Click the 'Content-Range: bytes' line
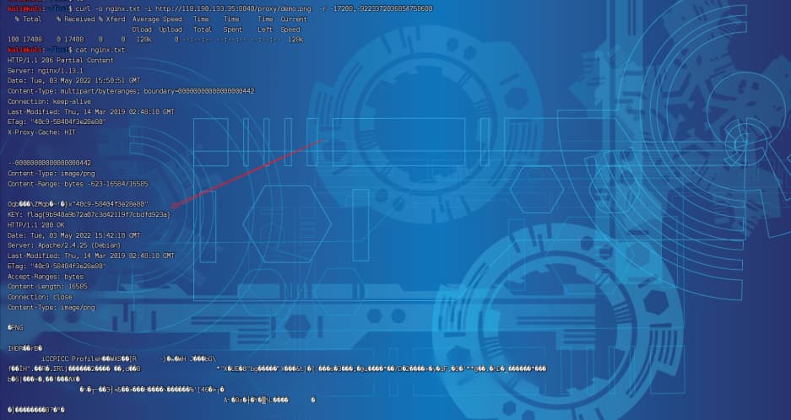 [78, 184]
